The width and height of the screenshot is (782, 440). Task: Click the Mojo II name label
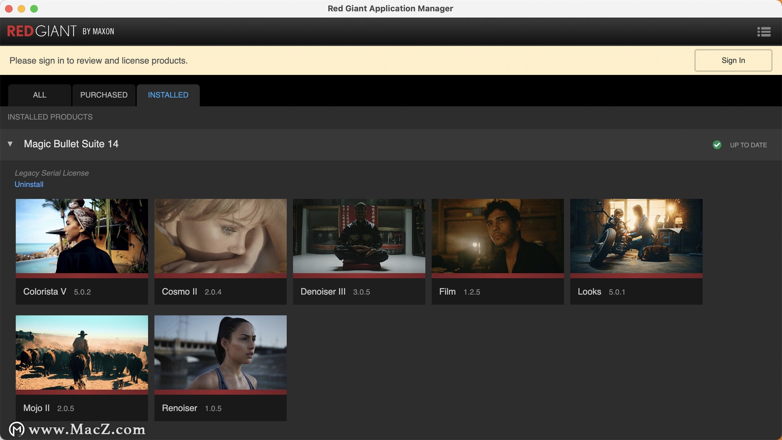(37, 408)
